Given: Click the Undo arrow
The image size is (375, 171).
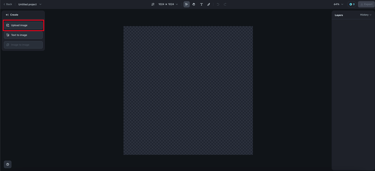Looking at the screenshot, I should 218,4.
